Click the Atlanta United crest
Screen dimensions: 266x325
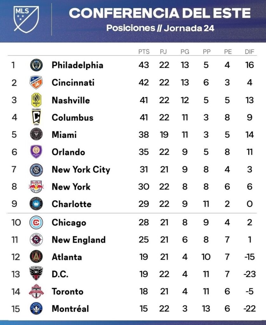[x=36, y=256]
